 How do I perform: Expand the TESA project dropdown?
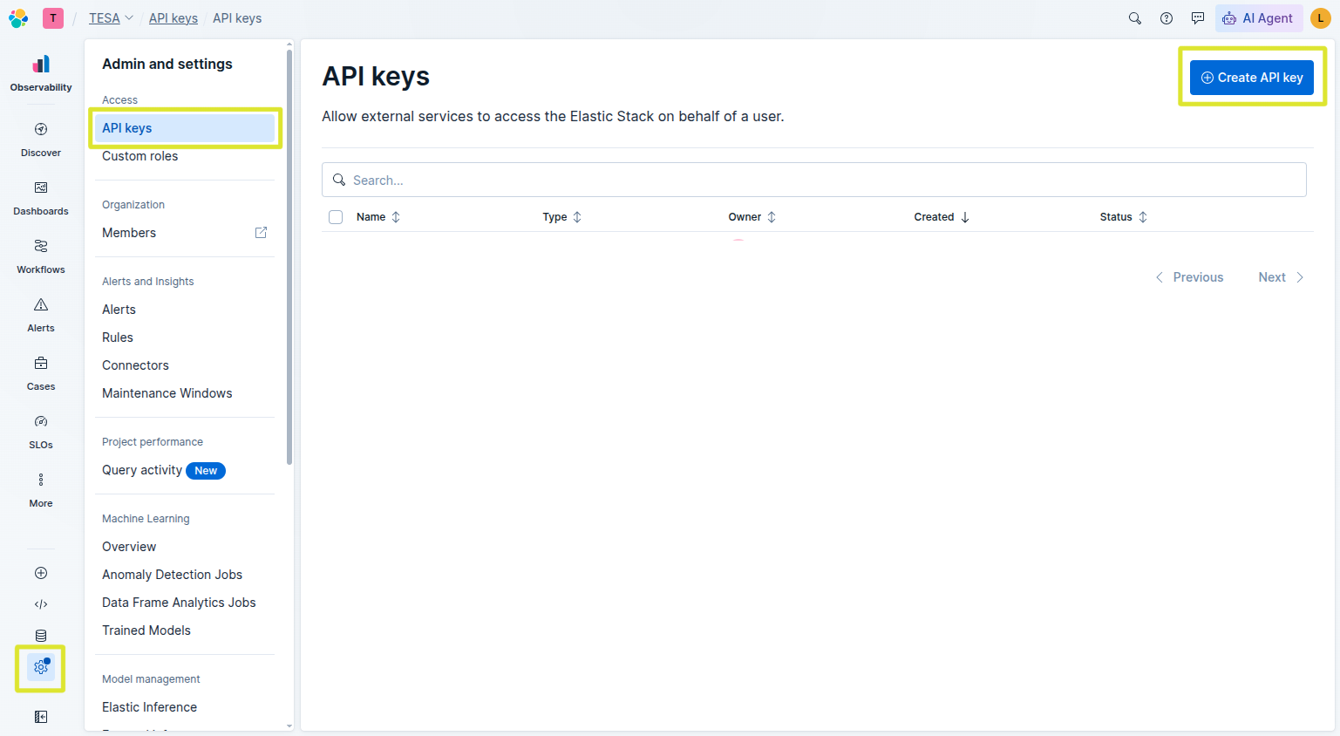pos(111,18)
